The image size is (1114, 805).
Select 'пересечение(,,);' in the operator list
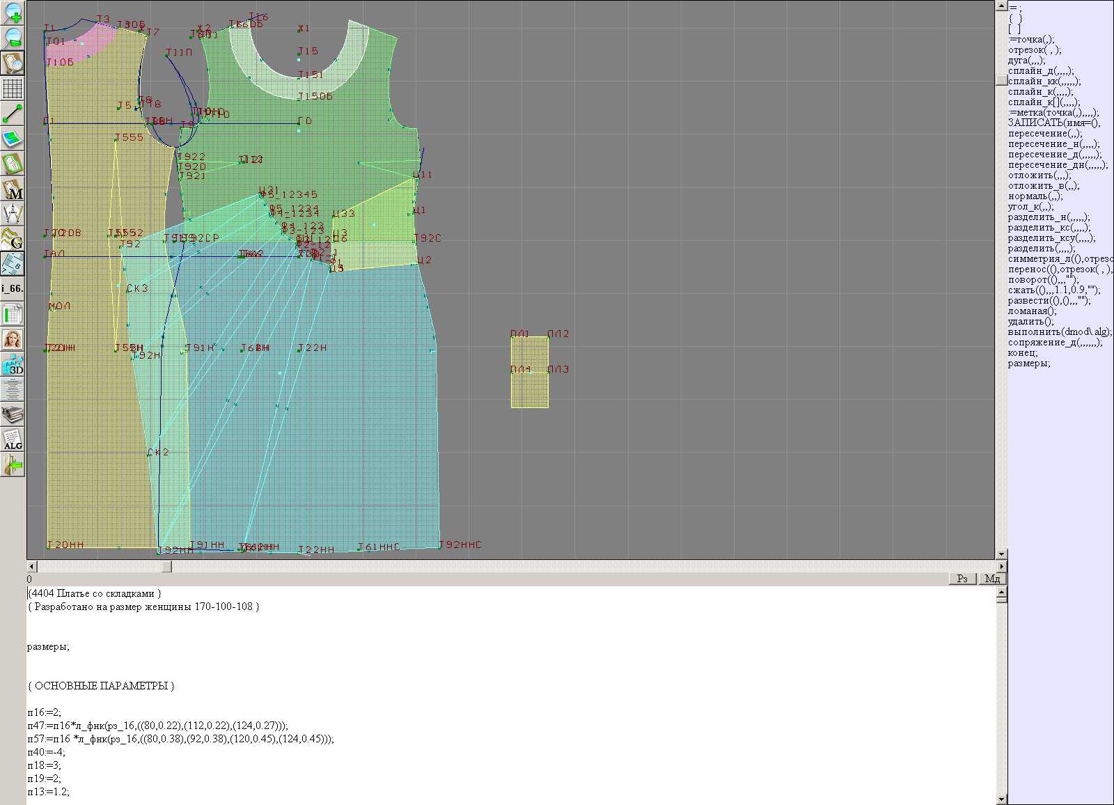point(1044,134)
